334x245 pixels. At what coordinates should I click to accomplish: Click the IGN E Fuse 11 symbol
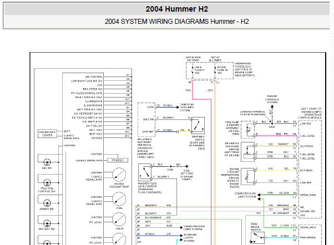click(193, 70)
